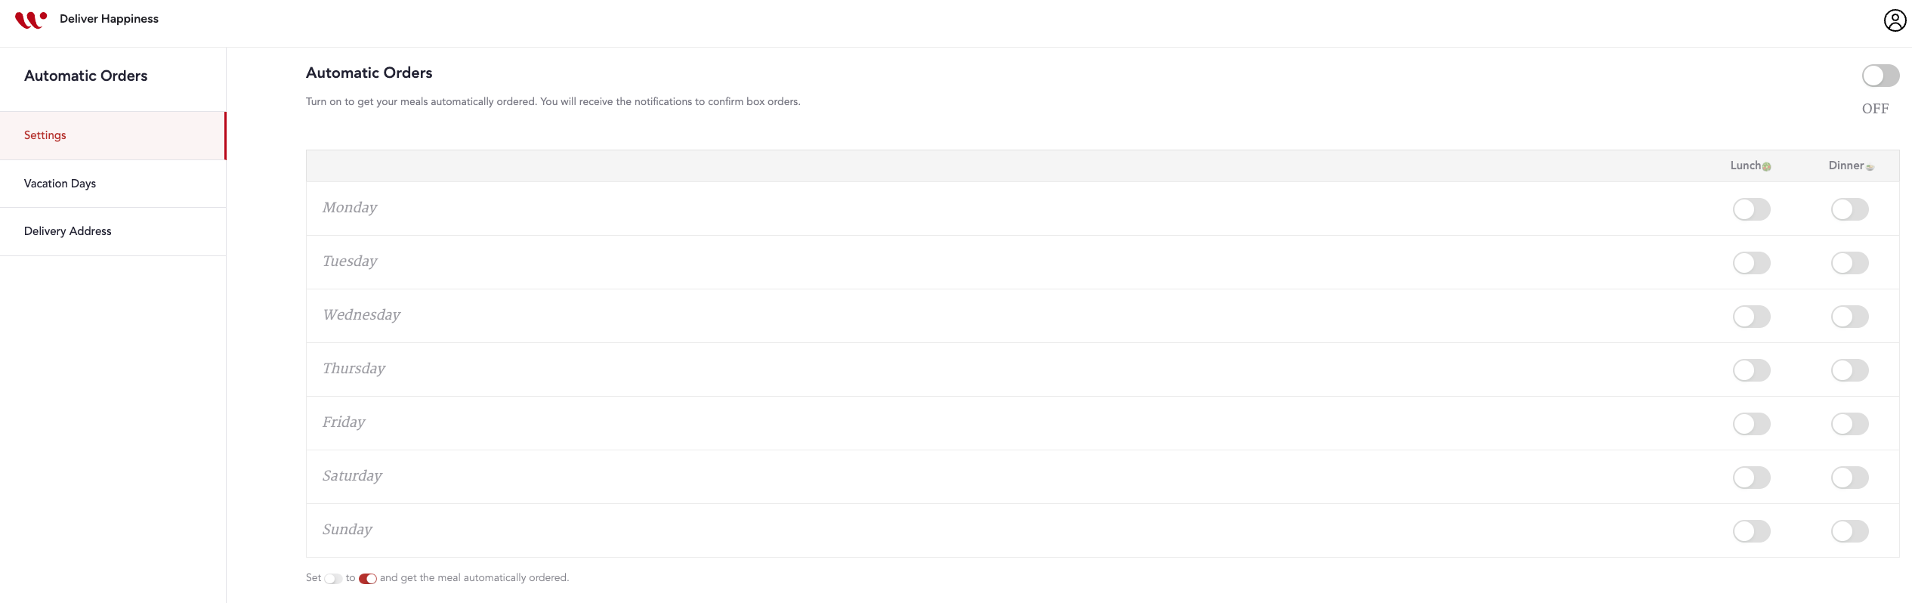Open the user profile account icon
This screenshot has width=1912, height=603.
[1895, 20]
